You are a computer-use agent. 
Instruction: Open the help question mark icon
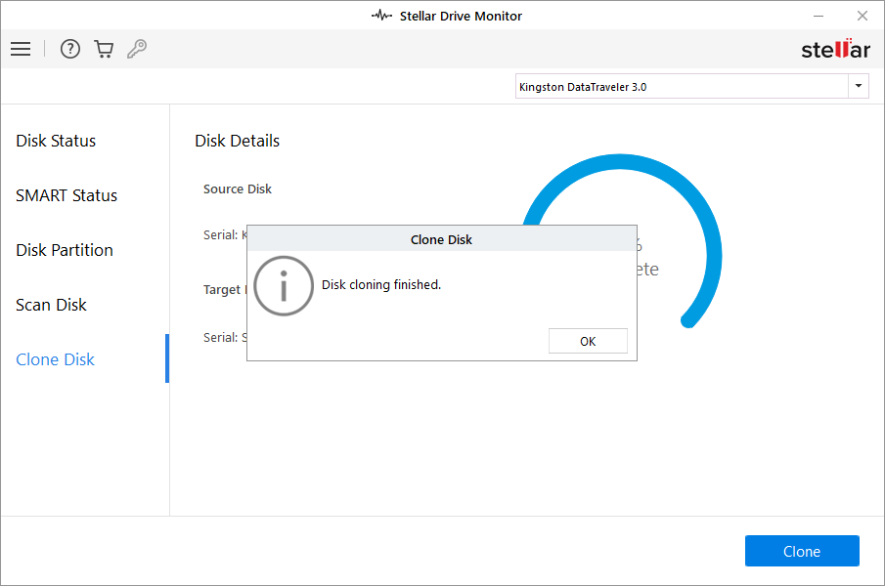pos(70,49)
